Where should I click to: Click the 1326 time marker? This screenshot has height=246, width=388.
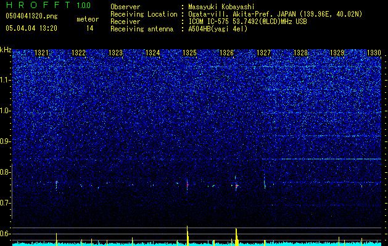[x=226, y=52]
